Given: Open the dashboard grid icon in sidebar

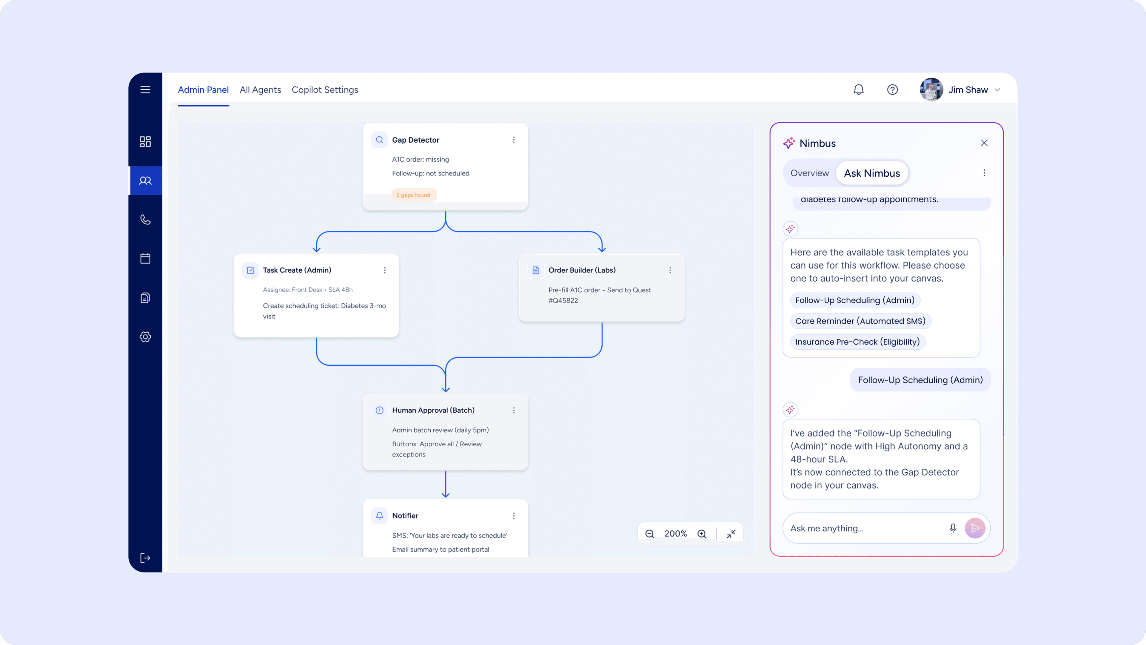Looking at the screenshot, I should click(x=145, y=141).
